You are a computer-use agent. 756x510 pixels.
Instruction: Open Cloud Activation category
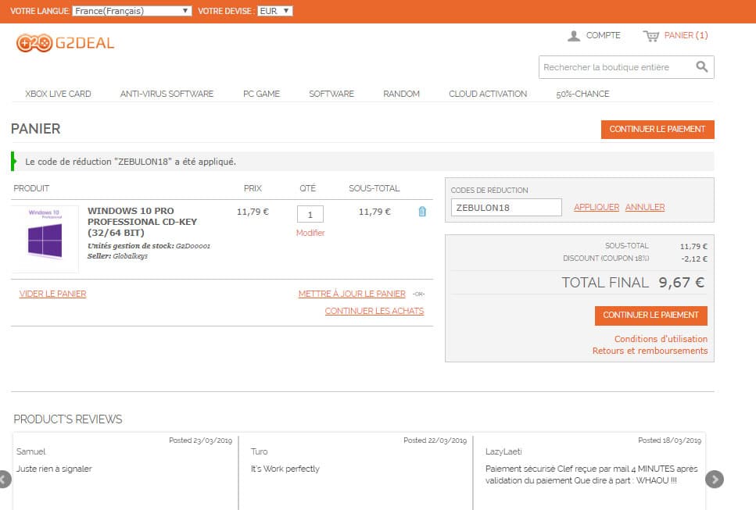pyautogui.click(x=488, y=94)
